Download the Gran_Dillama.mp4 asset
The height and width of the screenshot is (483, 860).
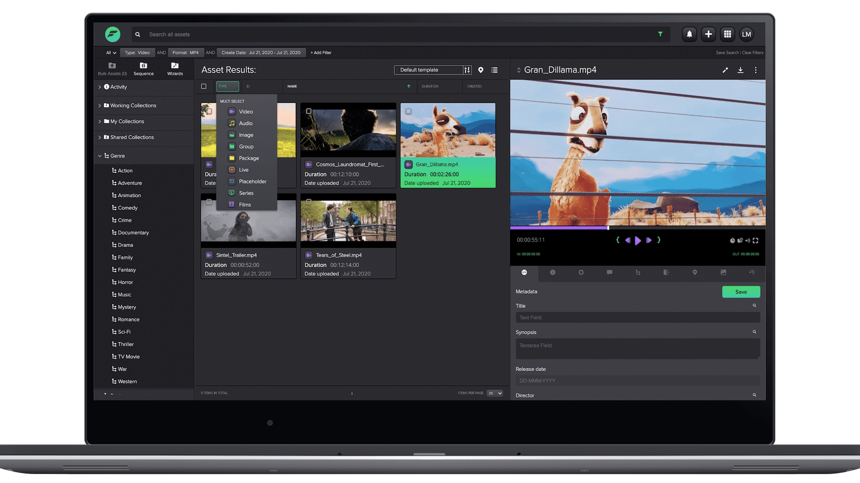point(740,70)
